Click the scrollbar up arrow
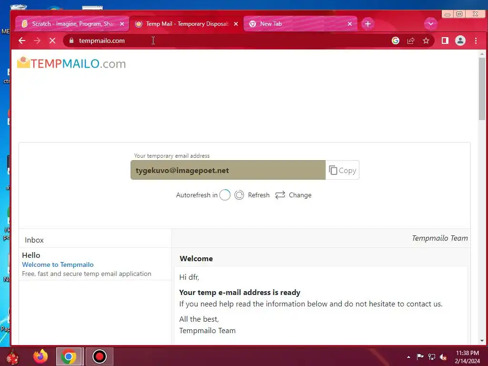Viewport: 488px width, 366px height. click(482, 54)
